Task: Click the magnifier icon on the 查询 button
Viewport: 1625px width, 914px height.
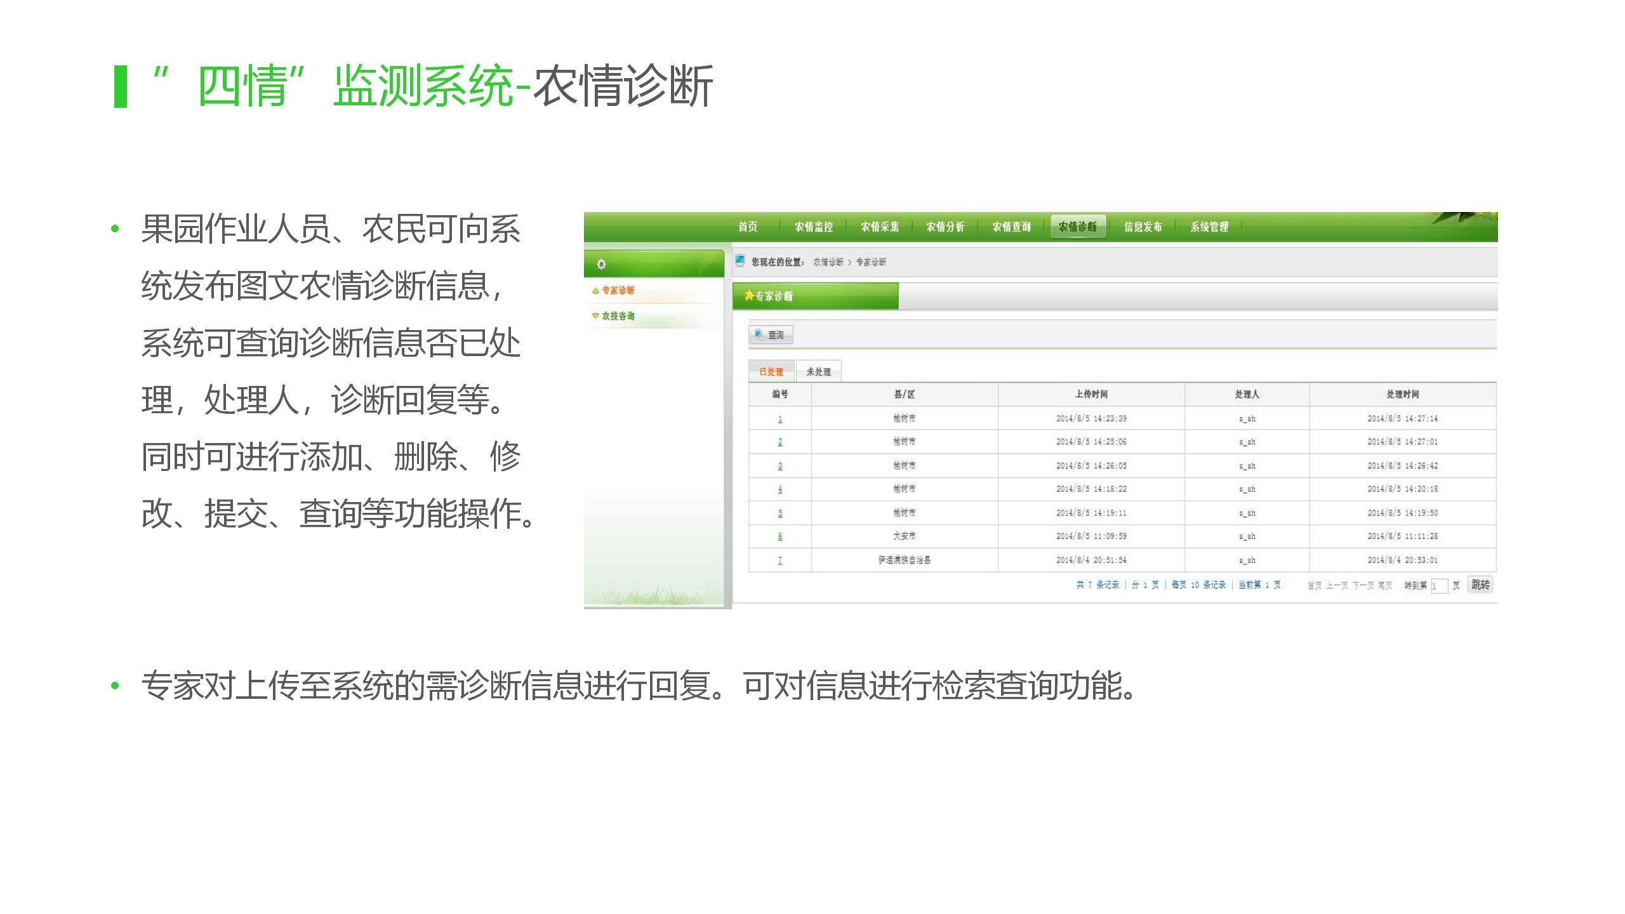Action: point(759,334)
